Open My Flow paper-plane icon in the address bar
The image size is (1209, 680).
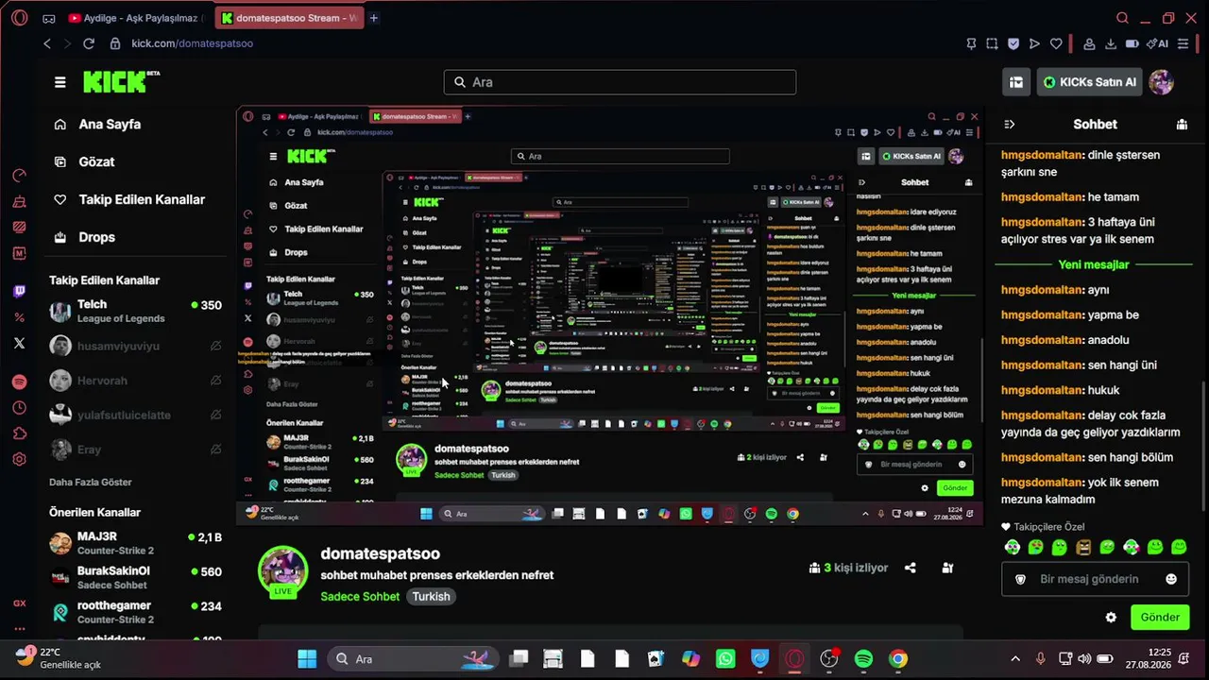[x=1034, y=43]
